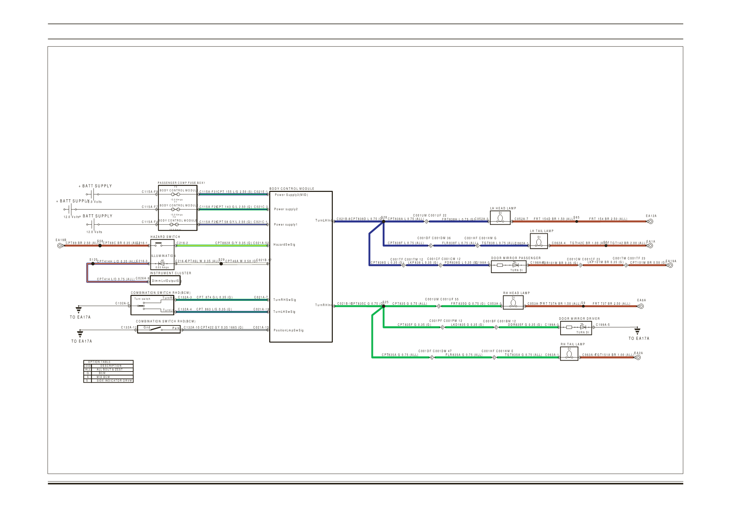
Task: Click splice node S25 on green wire
Action: pos(383,306)
